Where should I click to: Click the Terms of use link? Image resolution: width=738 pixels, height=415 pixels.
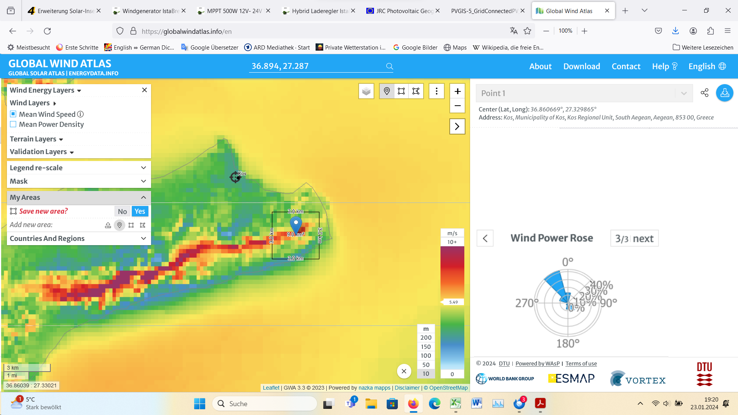coord(581,364)
